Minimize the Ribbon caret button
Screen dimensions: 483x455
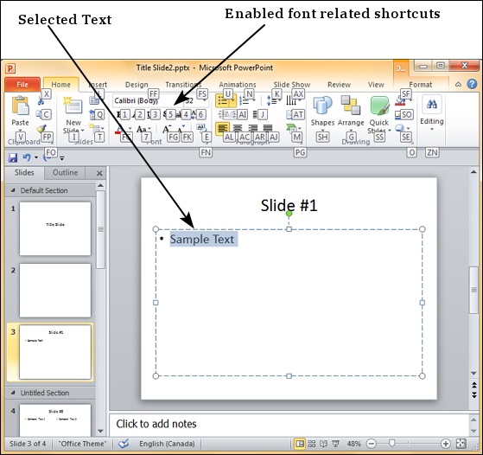pos(458,84)
